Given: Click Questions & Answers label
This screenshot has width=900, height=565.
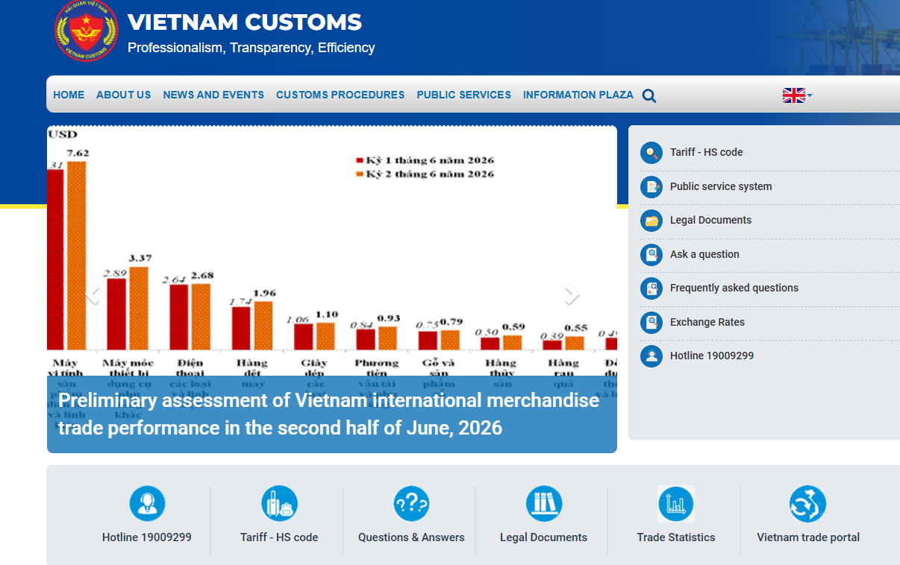Looking at the screenshot, I should (x=411, y=537).
